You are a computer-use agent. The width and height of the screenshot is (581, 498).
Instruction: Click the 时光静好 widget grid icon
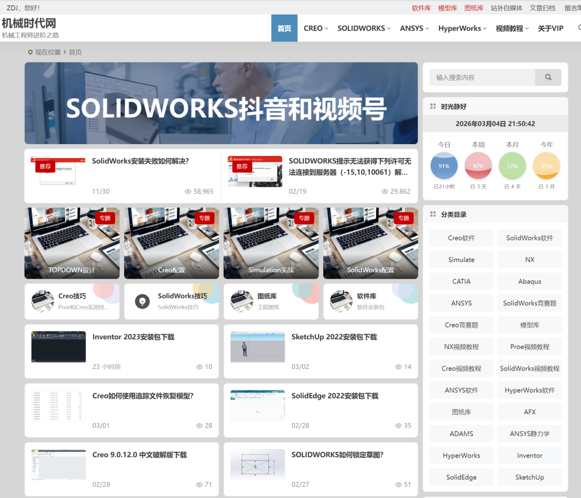433,106
